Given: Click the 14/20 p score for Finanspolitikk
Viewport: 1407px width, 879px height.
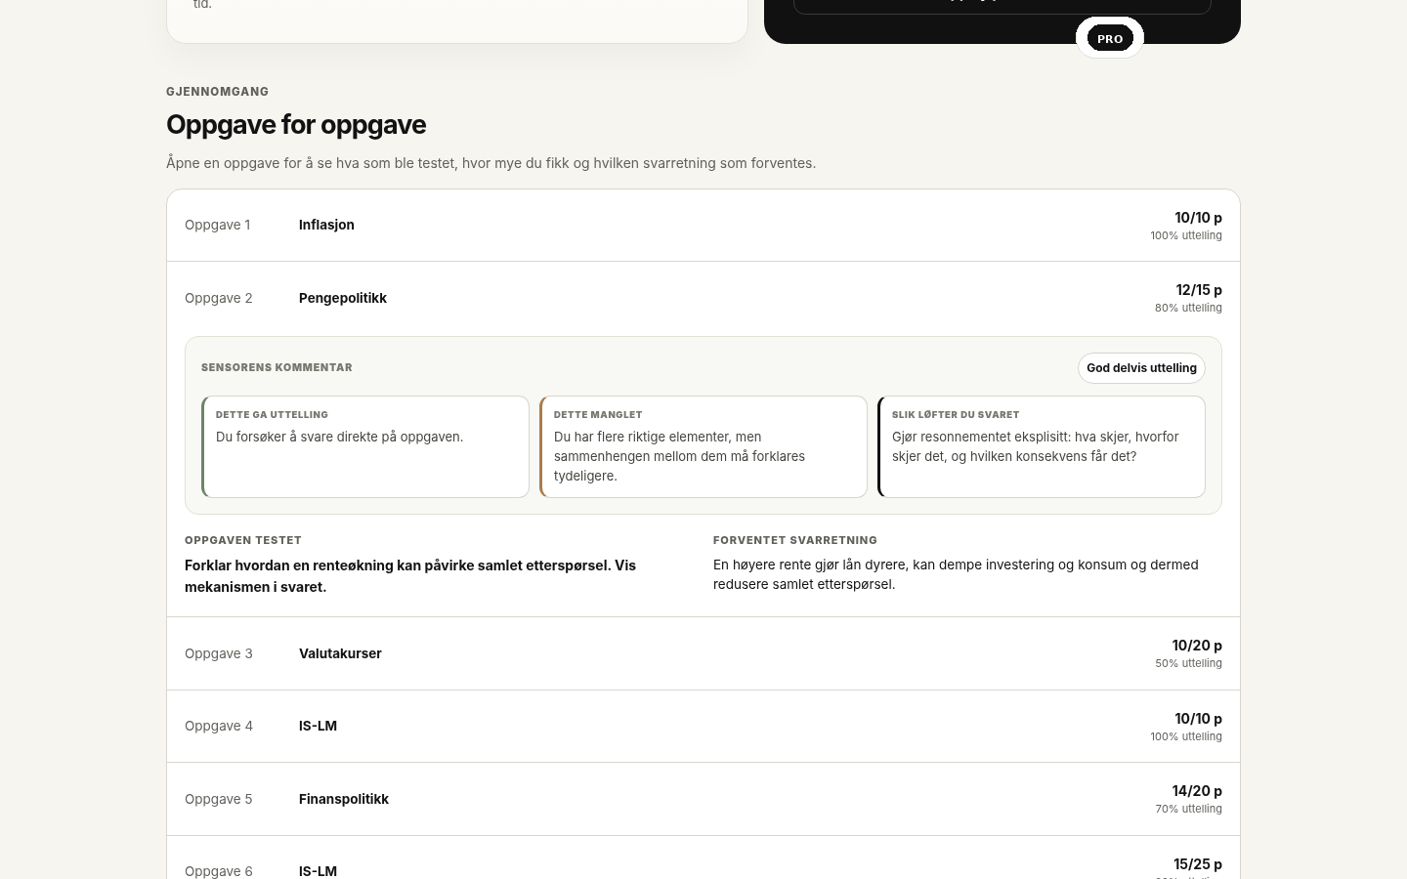Looking at the screenshot, I should click(1197, 791).
